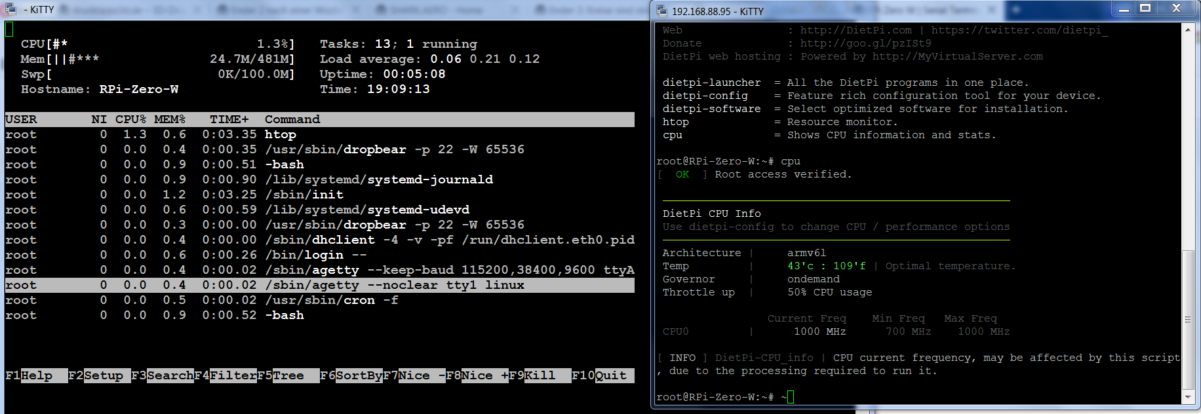This screenshot has width=1201, height=414.
Task: Sort by the NI column header
Action: click(99, 119)
